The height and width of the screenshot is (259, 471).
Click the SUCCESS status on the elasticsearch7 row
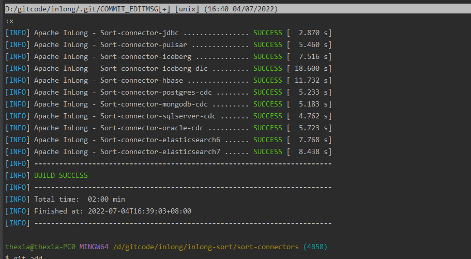point(268,152)
